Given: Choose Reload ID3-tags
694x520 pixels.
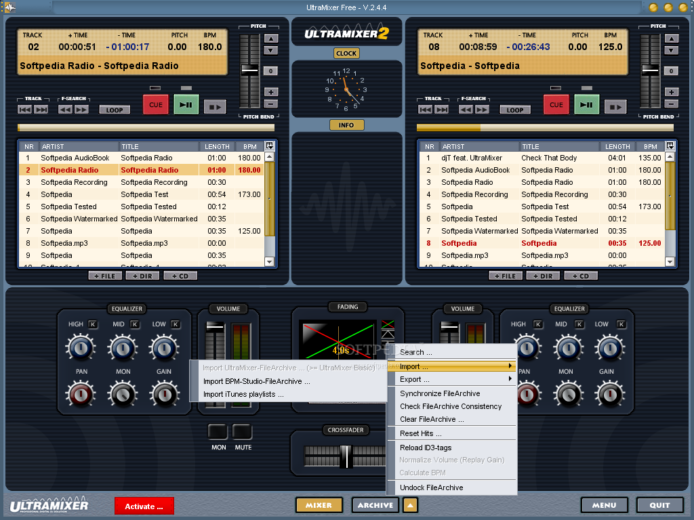Looking at the screenshot, I should [452, 448].
